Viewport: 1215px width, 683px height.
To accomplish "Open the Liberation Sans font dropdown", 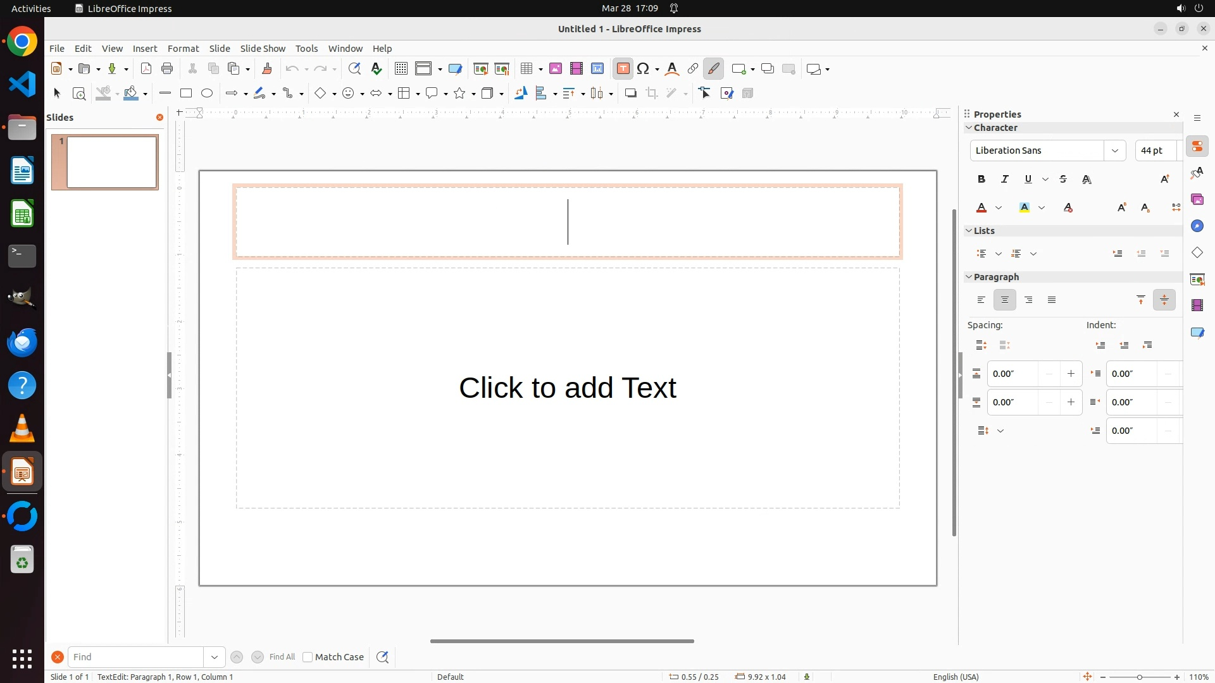I will click(1115, 151).
